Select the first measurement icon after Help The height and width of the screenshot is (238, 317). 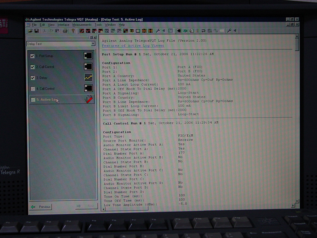point(81,31)
